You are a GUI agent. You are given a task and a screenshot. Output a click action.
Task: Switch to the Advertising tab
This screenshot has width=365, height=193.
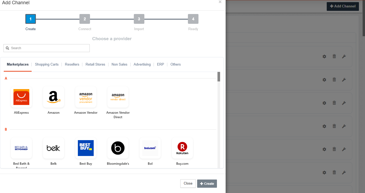(142, 65)
